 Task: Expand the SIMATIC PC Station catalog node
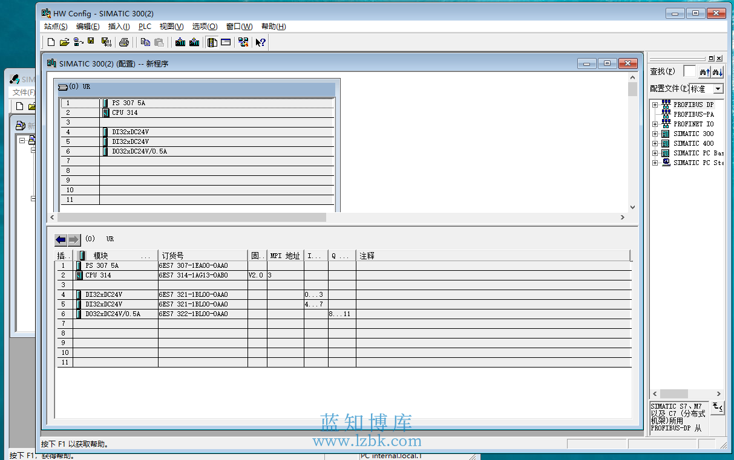pyautogui.click(x=655, y=163)
